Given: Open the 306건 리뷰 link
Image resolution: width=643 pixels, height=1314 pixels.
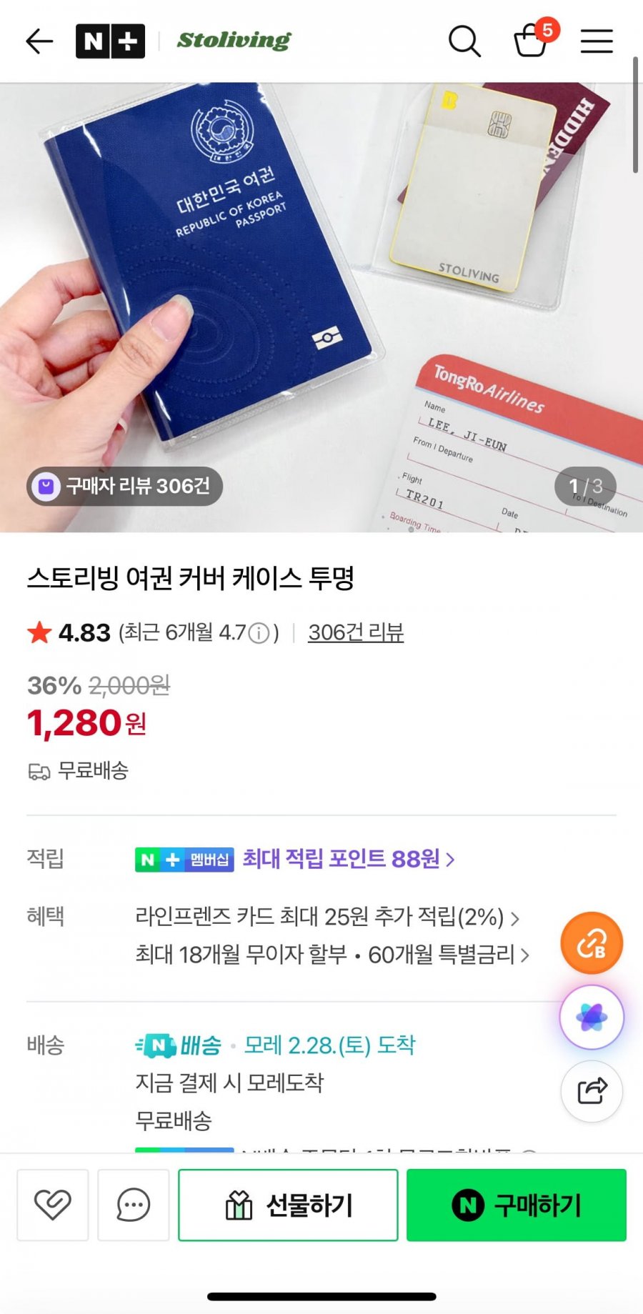Looking at the screenshot, I should point(356,632).
